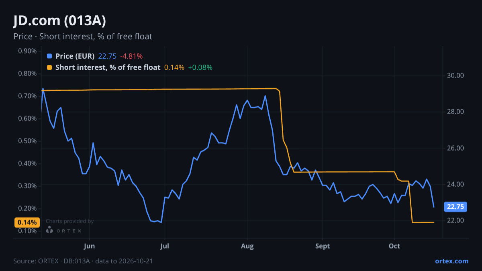The height and width of the screenshot is (271, 482).
Task: Click the Source: ORTEX data footer text
Action: [83, 261]
